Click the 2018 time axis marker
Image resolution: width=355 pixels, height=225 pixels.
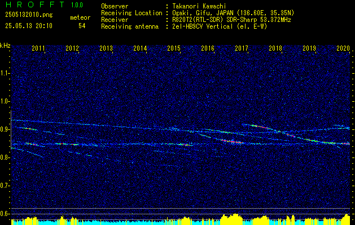(x=275, y=48)
